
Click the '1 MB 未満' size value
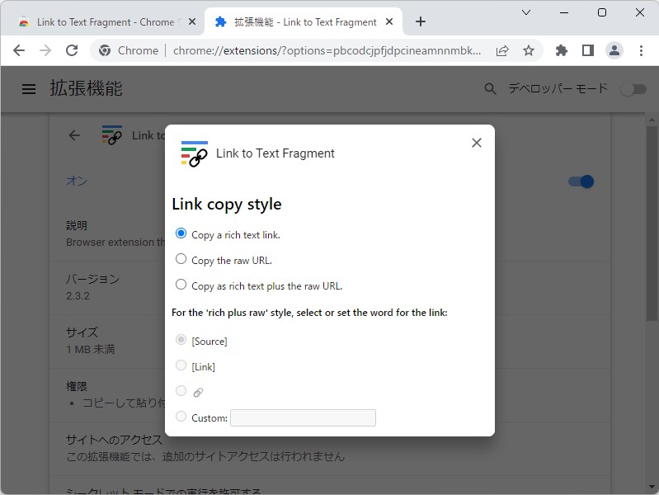[x=91, y=350]
